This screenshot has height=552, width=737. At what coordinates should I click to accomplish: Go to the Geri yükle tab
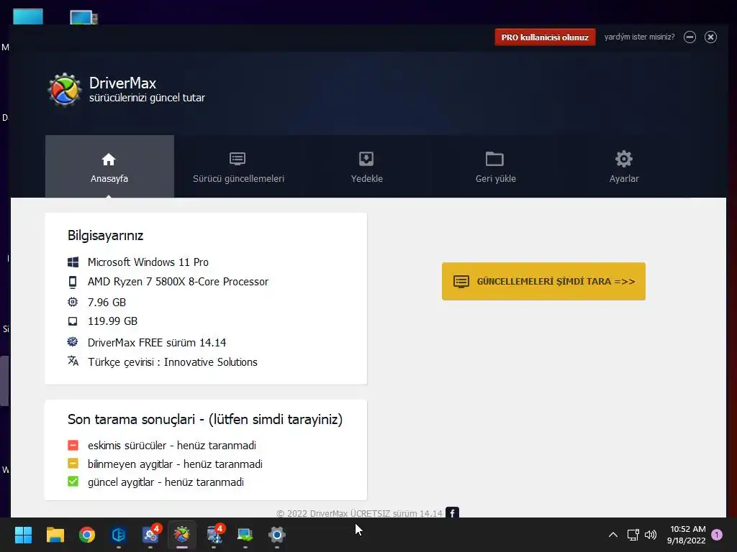495,167
